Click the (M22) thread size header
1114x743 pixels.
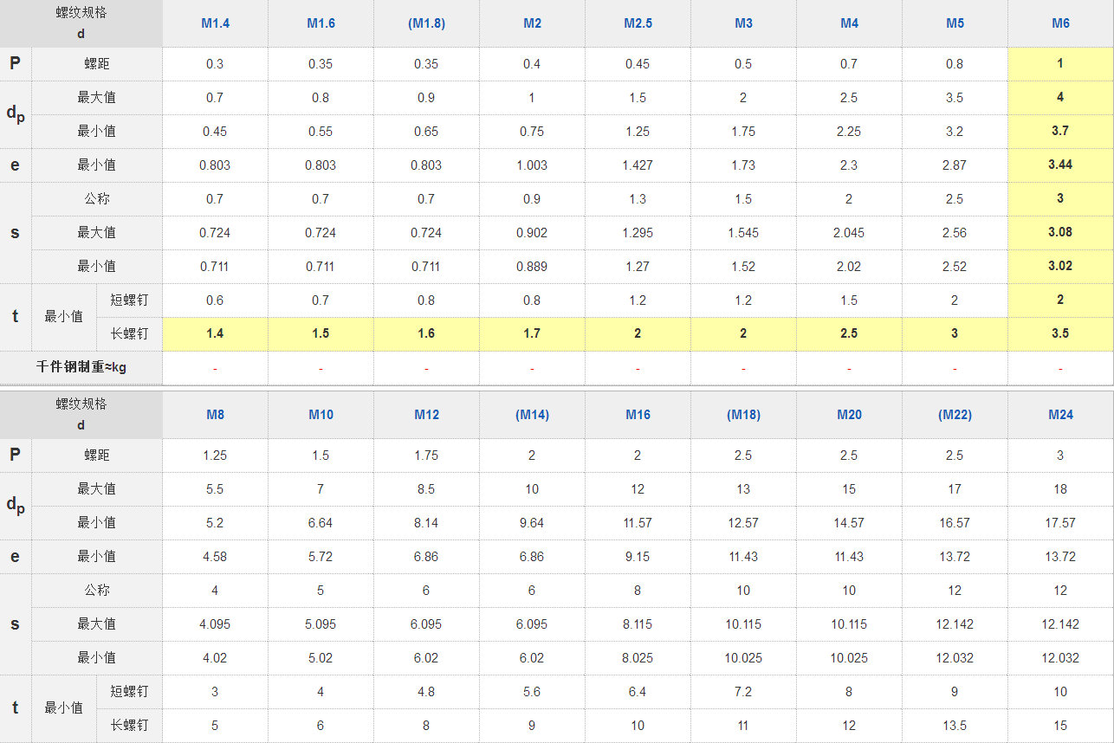955,415
